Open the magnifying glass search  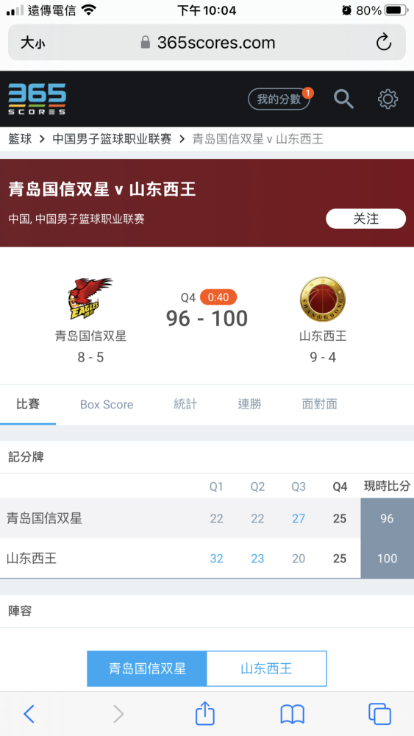[x=343, y=99]
